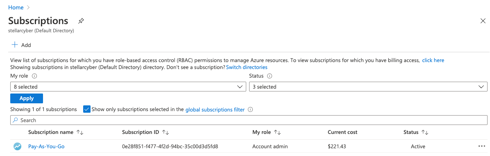Expand the Status filter dropdown

click(368, 87)
